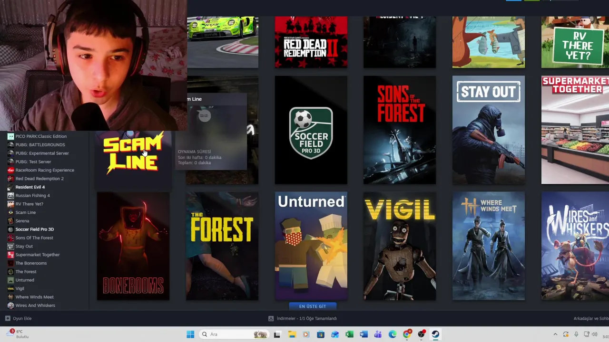This screenshot has height=342, width=609.
Task: Open the Soccer Field Pro 3D cover
Action: tap(311, 130)
